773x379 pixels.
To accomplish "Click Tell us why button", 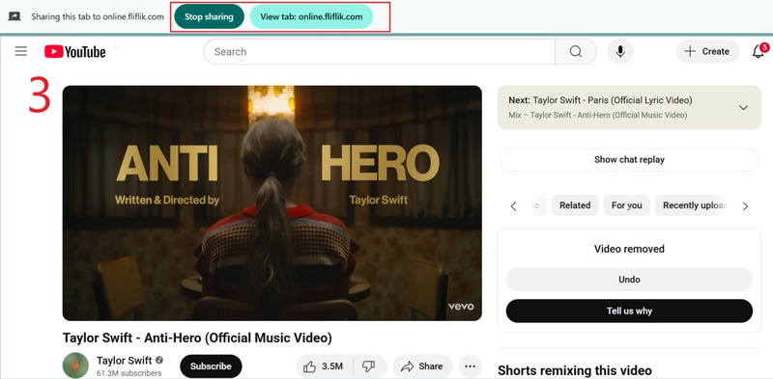I will (629, 311).
